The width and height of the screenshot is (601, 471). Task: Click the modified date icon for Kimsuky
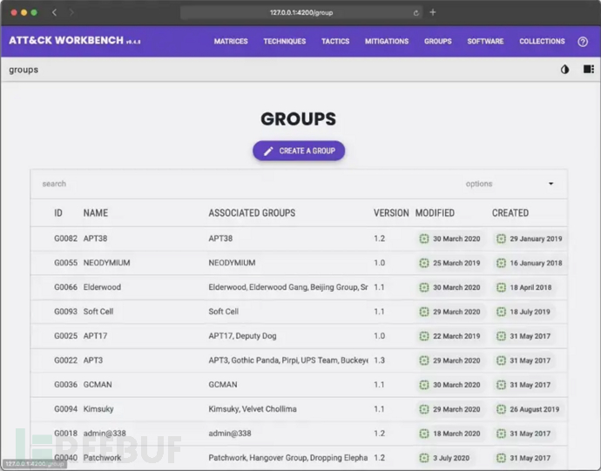(x=424, y=409)
